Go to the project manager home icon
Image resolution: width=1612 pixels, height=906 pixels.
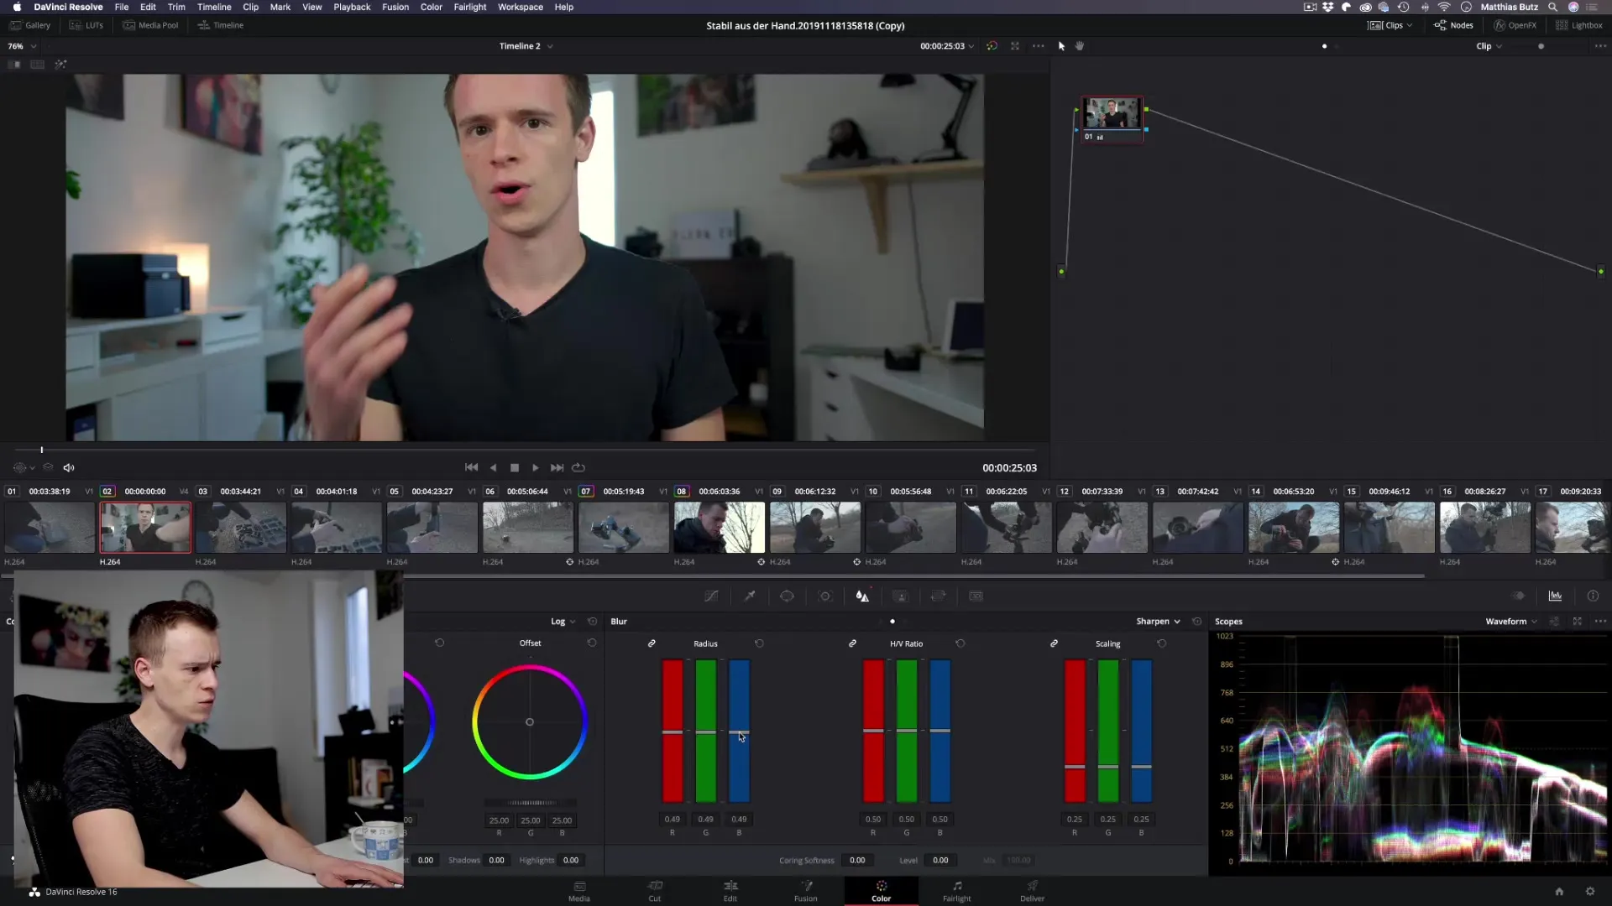(1559, 892)
